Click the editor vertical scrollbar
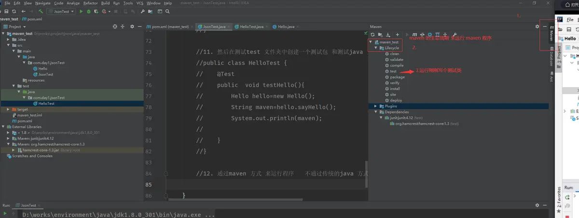The width and height of the screenshot is (579, 218). (x=366, y=174)
